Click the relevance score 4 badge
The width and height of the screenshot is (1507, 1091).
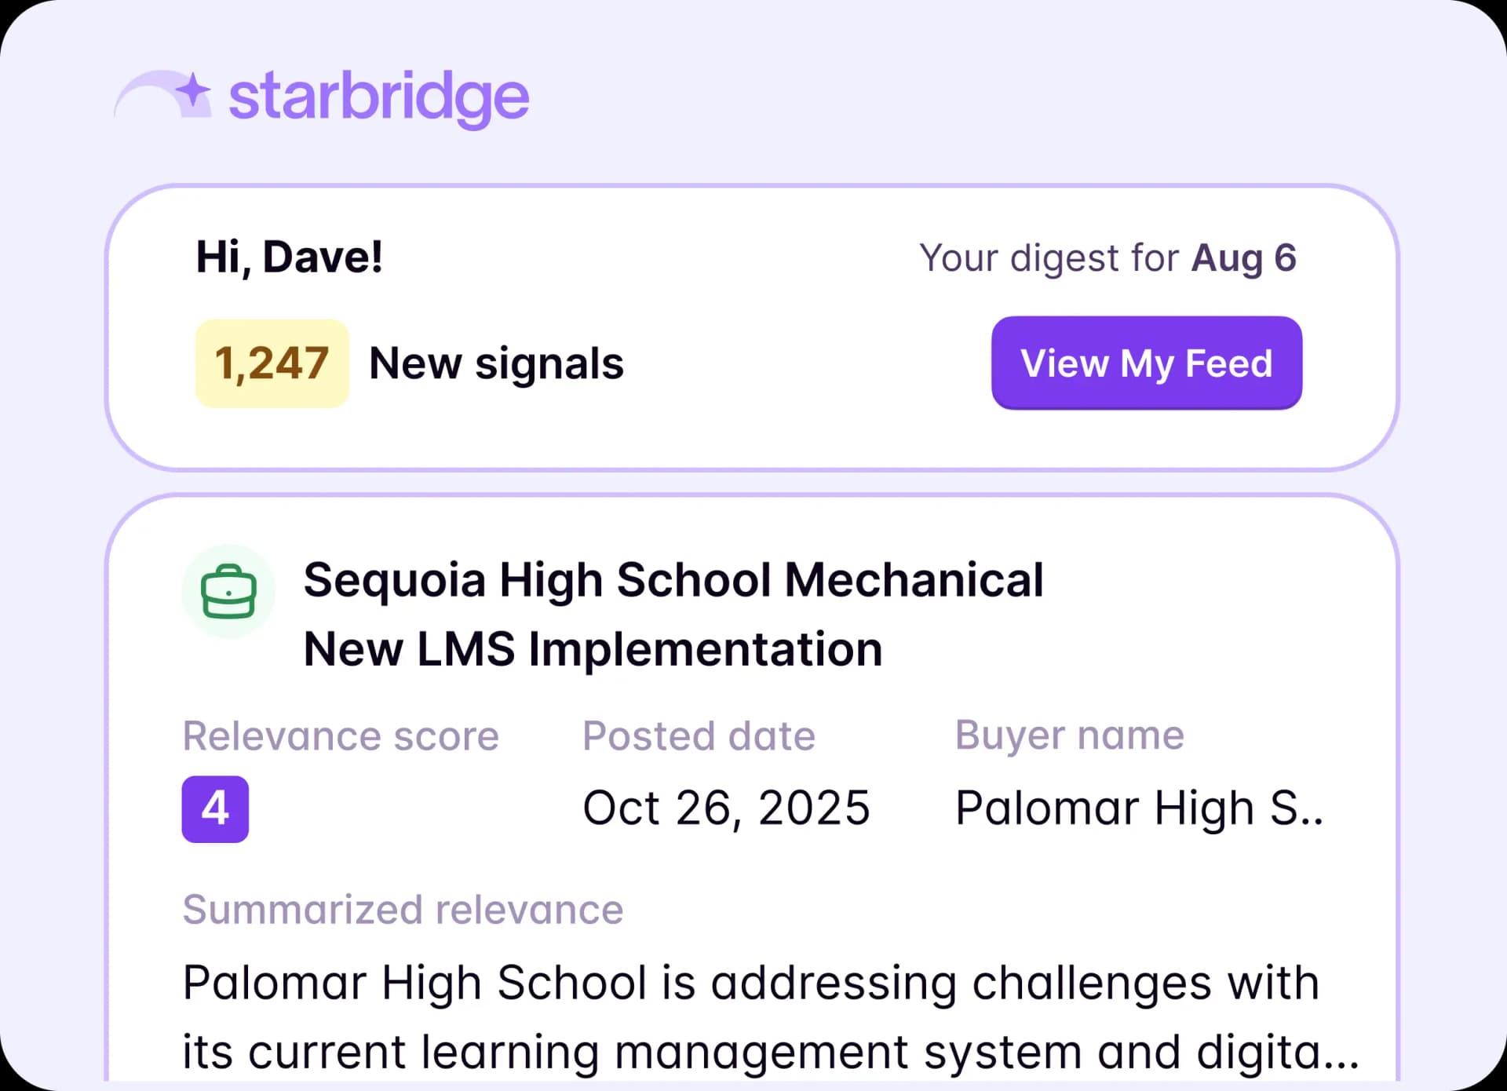tap(215, 809)
